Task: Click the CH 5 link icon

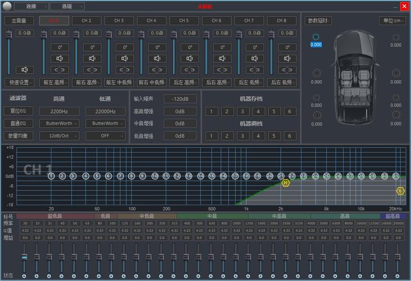Action: click(x=189, y=70)
